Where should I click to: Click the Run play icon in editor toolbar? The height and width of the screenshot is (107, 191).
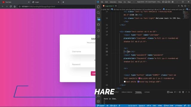179,6
